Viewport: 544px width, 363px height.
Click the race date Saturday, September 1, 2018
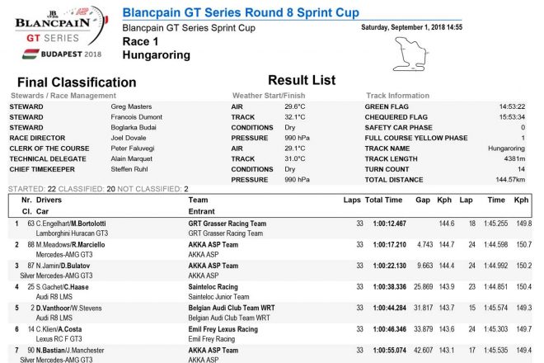(411, 27)
